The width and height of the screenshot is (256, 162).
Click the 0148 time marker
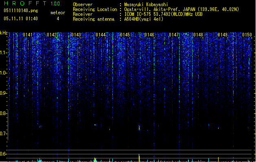pyautogui.click(x=198, y=35)
